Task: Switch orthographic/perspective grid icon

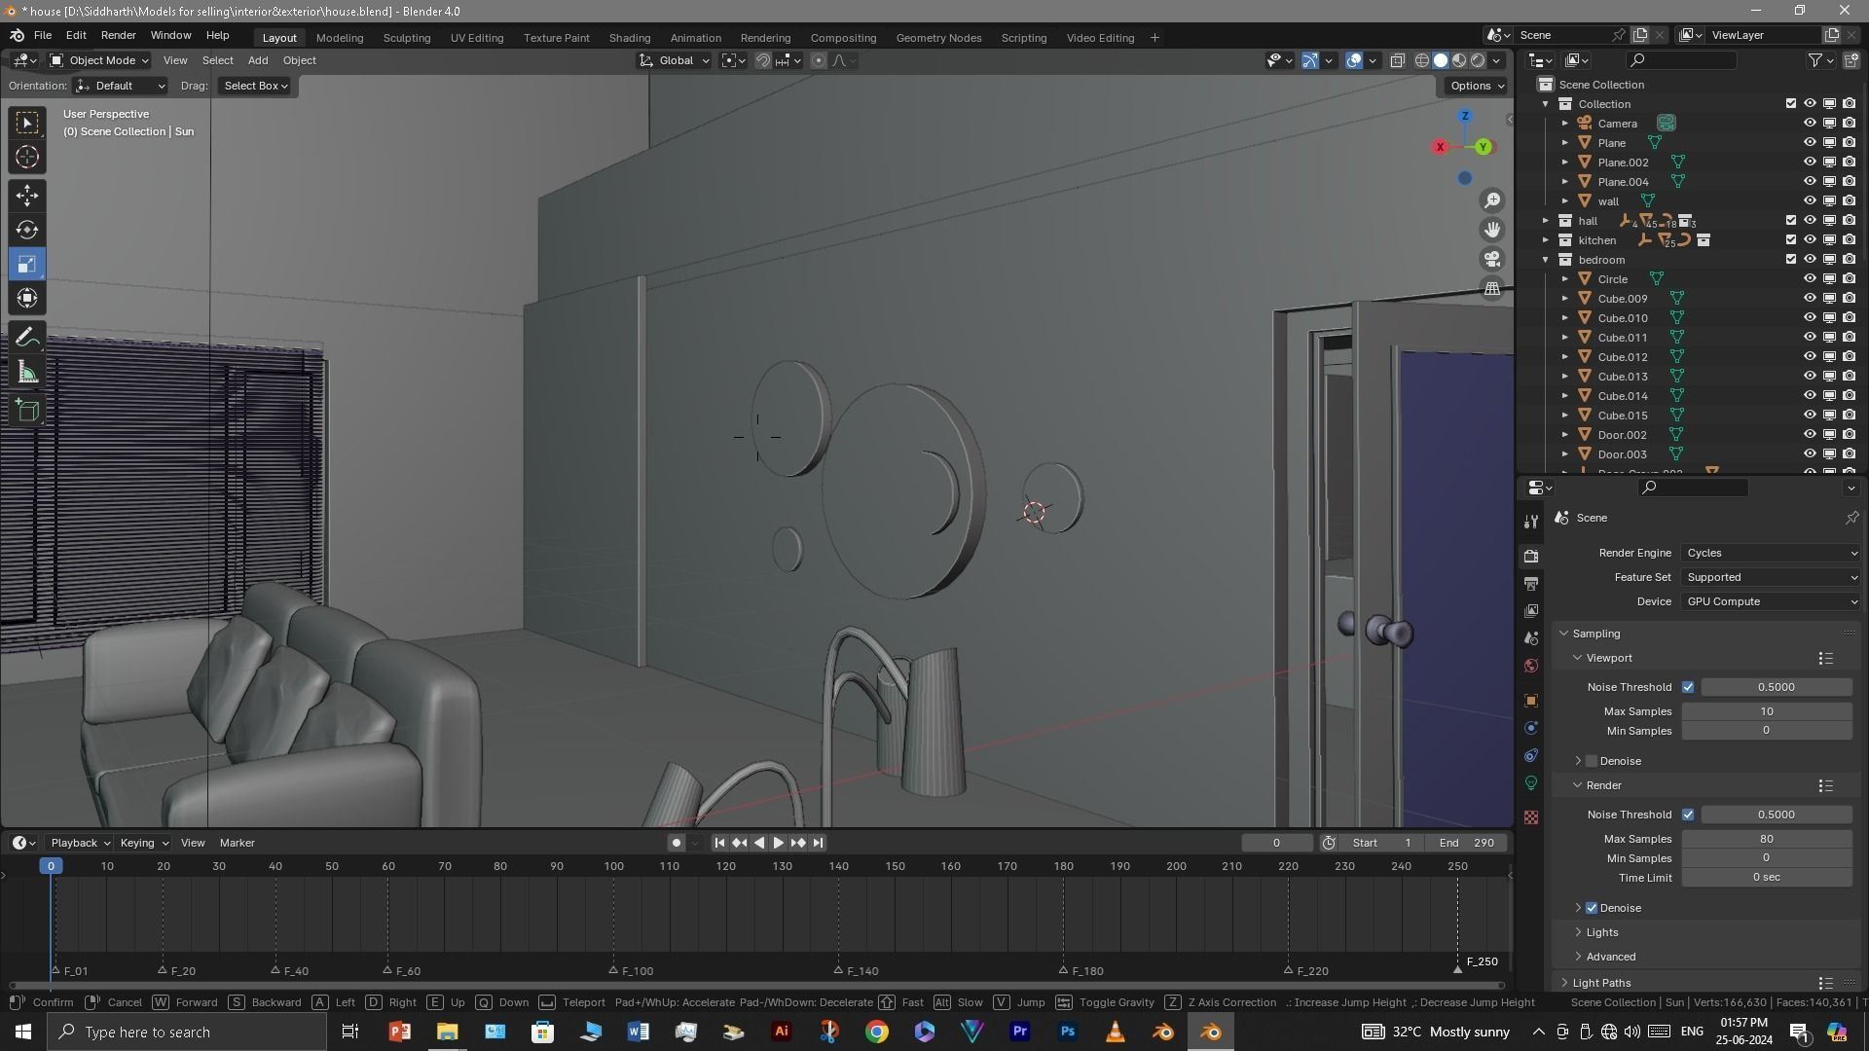Action: coord(1492,288)
